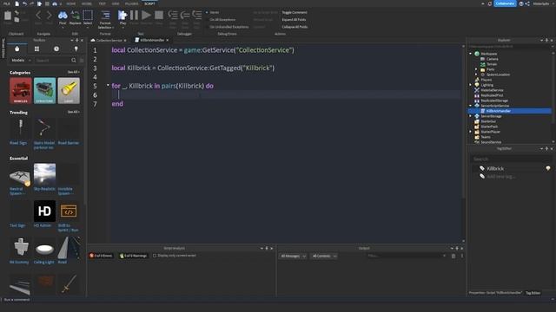Switch to the TEST ribbon tab
This screenshot has height=312, width=556.
[103, 3]
